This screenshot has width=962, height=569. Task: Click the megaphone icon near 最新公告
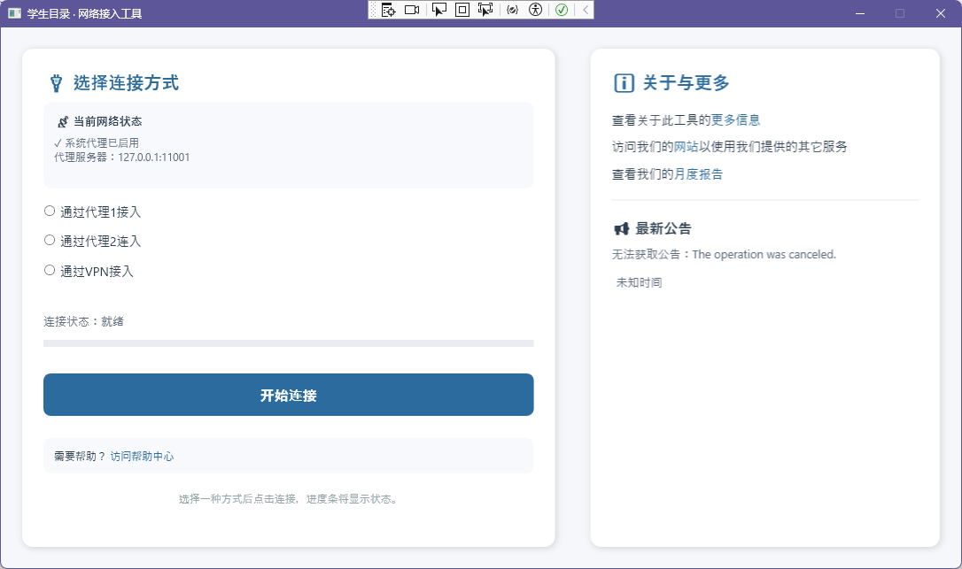621,227
